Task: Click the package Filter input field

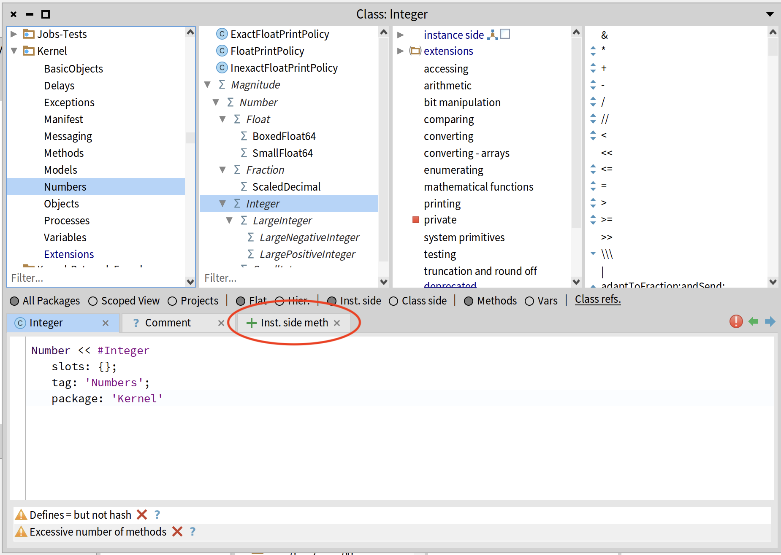Action: [96, 278]
